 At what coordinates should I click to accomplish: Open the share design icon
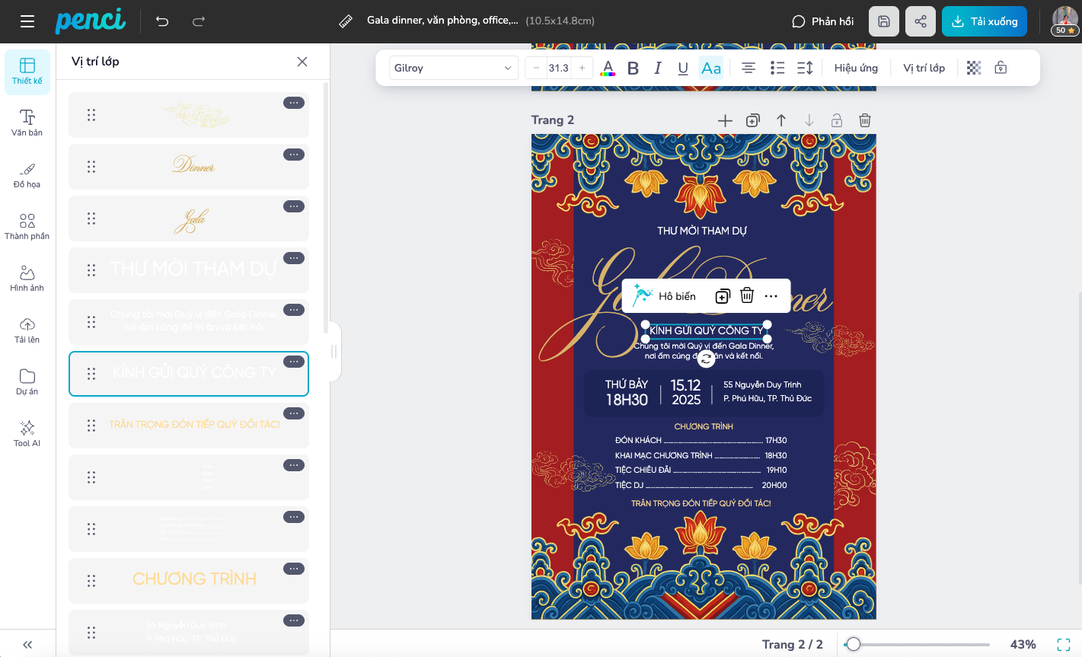tap(921, 21)
